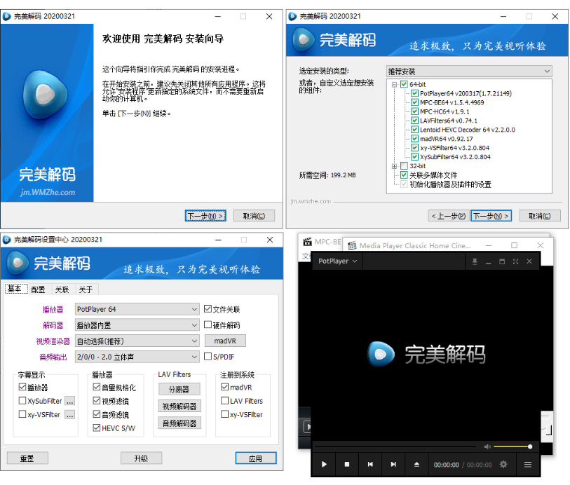Open PotPlayer settings gear icon
The image size is (570, 485).
coord(503,464)
